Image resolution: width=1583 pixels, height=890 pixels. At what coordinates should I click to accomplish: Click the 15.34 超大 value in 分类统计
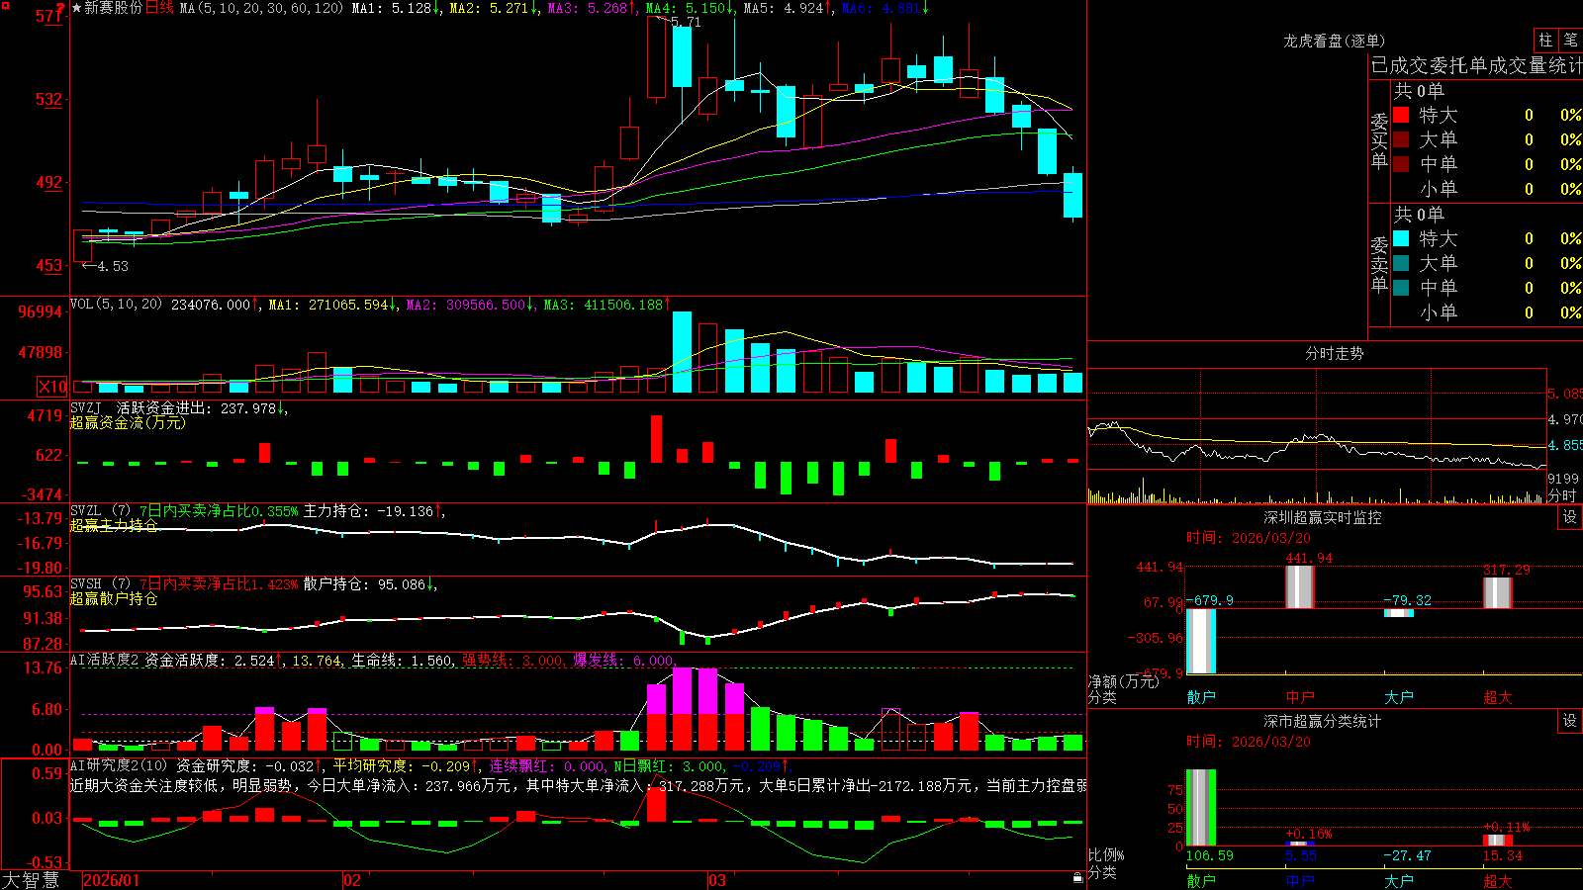[x=1503, y=855]
